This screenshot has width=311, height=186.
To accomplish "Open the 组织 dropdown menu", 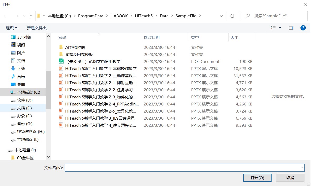I will pyautogui.click(x=12, y=28).
